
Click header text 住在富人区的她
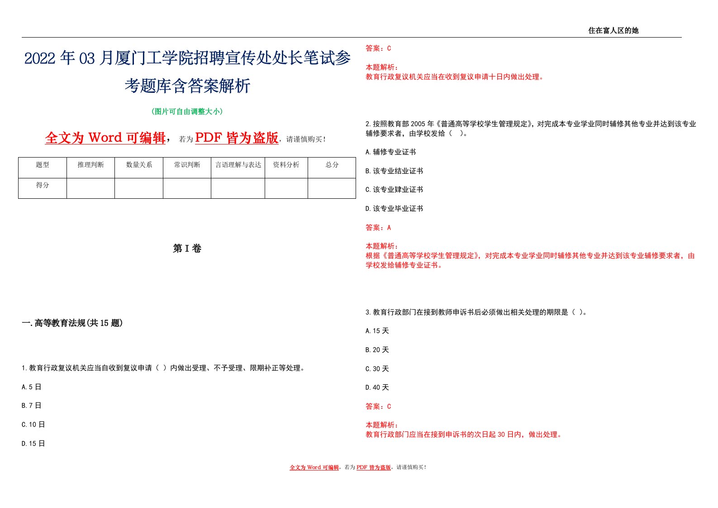tap(613, 30)
